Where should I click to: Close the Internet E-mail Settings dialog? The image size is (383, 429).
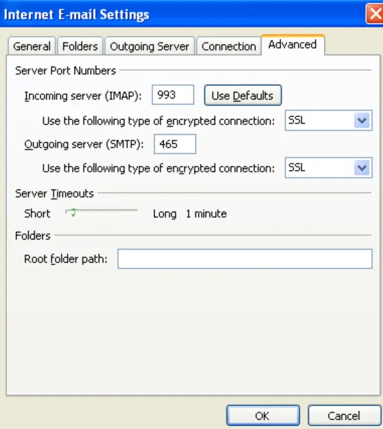point(375,13)
